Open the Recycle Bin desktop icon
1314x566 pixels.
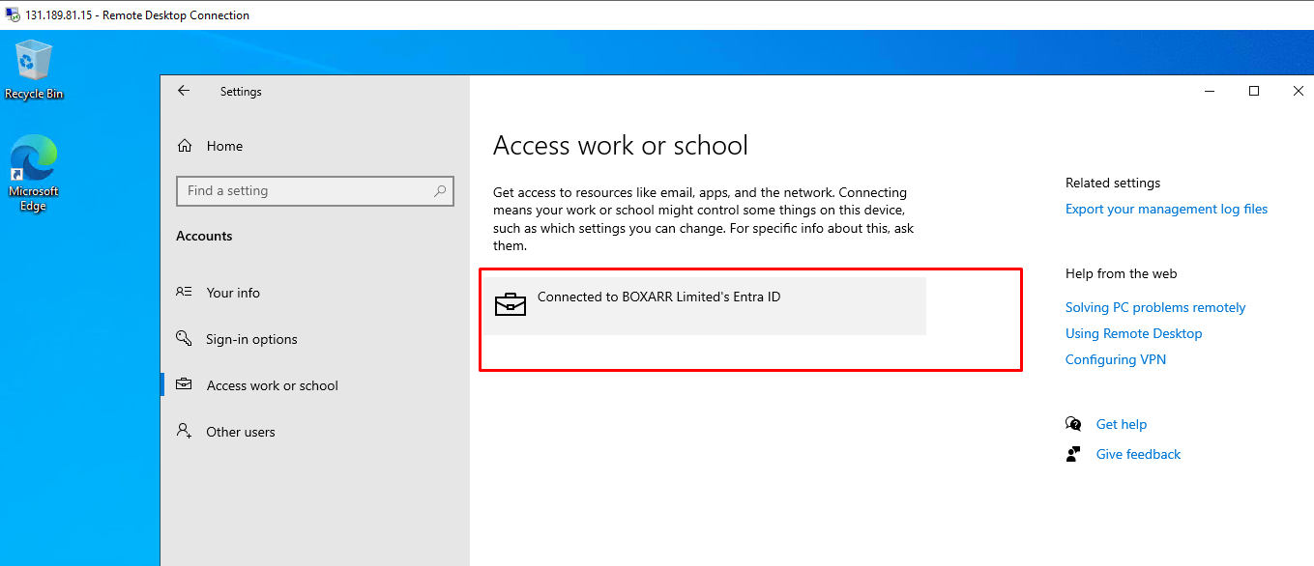click(x=33, y=69)
